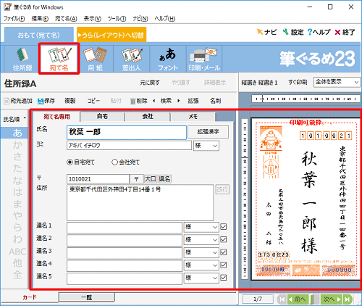Click the 複製 duplicate button
This screenshot has height=306, width=362.
(70, 101)
